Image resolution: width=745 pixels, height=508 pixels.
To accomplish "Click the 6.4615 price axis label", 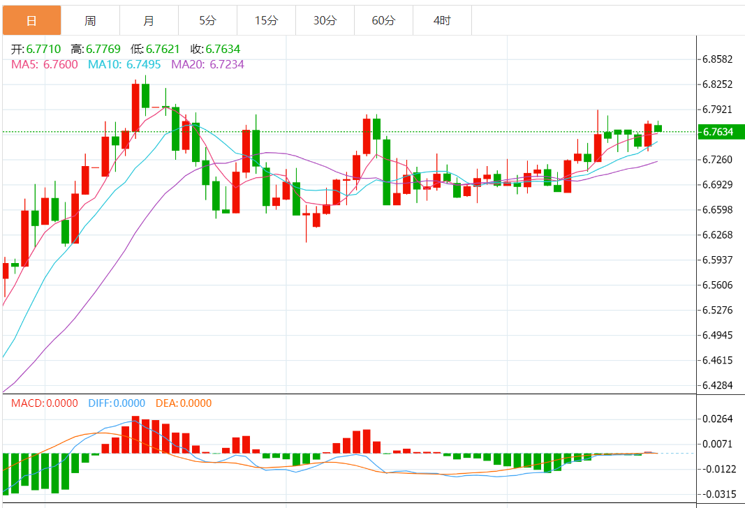I will [x=718, y=360].
